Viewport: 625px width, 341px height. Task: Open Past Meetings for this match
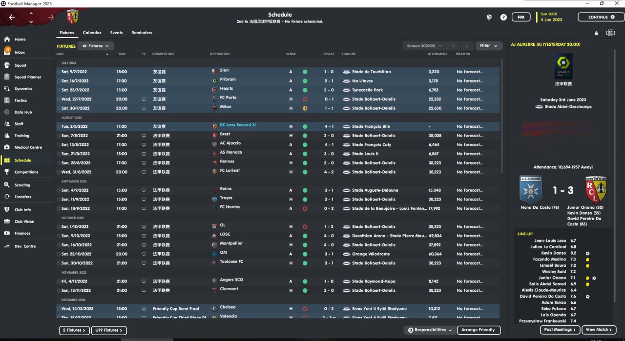click(x=561, y=330)
